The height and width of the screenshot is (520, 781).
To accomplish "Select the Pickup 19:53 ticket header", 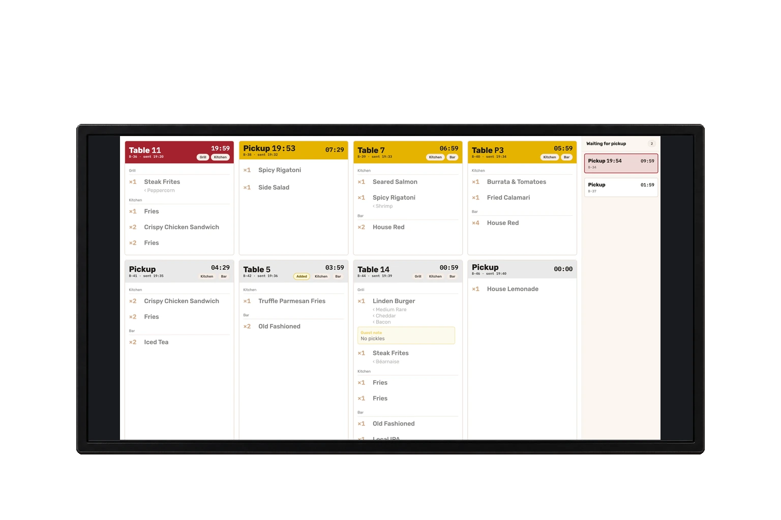I will tap(293, 150).
